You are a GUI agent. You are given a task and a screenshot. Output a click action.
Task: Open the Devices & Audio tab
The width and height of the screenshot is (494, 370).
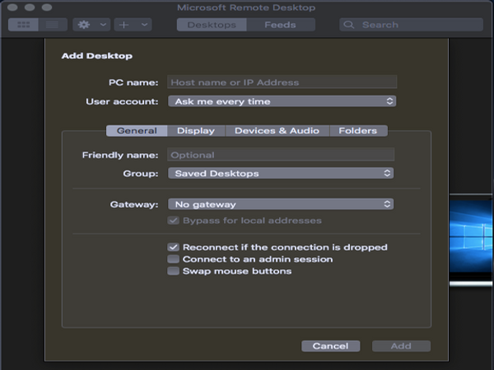coord(277,131)
